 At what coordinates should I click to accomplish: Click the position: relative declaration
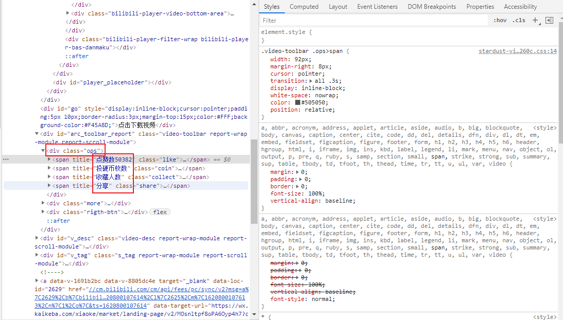[302, 110]
